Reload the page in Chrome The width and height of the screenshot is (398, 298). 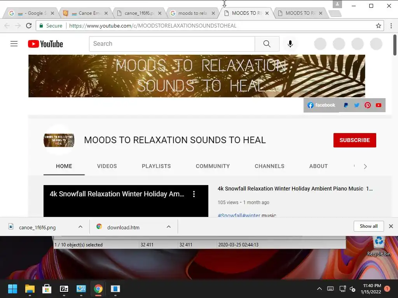[x=29, y=26]
